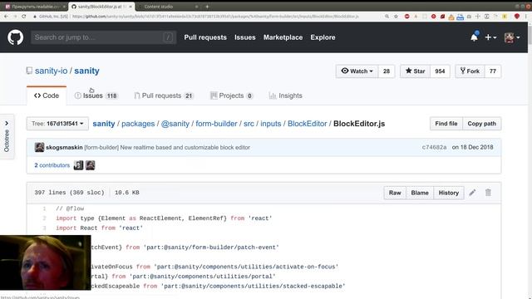Click line number 1 in code
This screenshot has width=532, height=299.
click(x=44, y=208)
